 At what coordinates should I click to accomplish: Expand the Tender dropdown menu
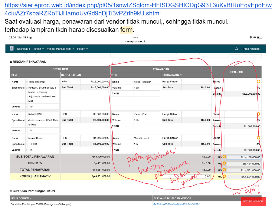[x=38, y=49]
